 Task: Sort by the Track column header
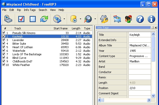31,28
